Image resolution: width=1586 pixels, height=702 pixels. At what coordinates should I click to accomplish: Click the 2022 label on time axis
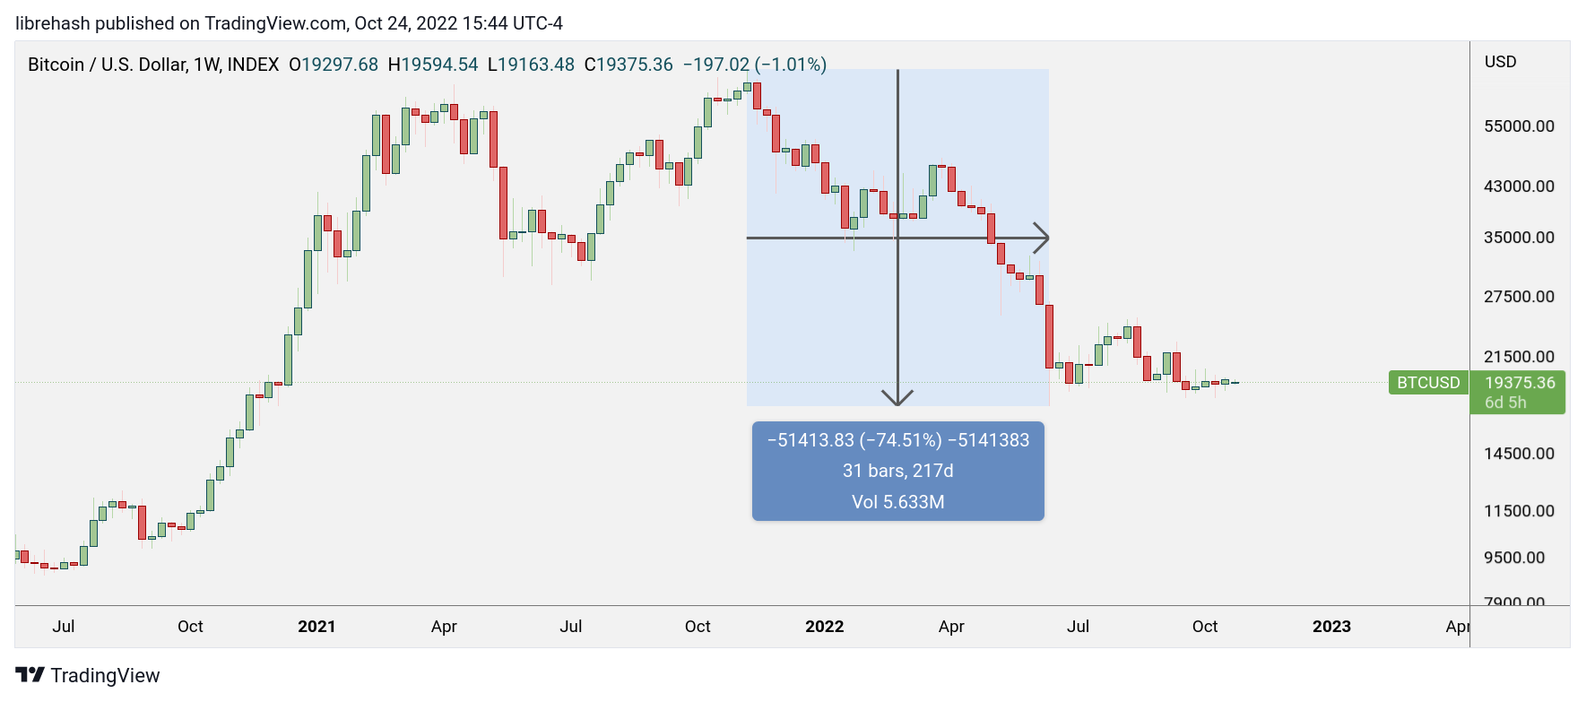824,627
